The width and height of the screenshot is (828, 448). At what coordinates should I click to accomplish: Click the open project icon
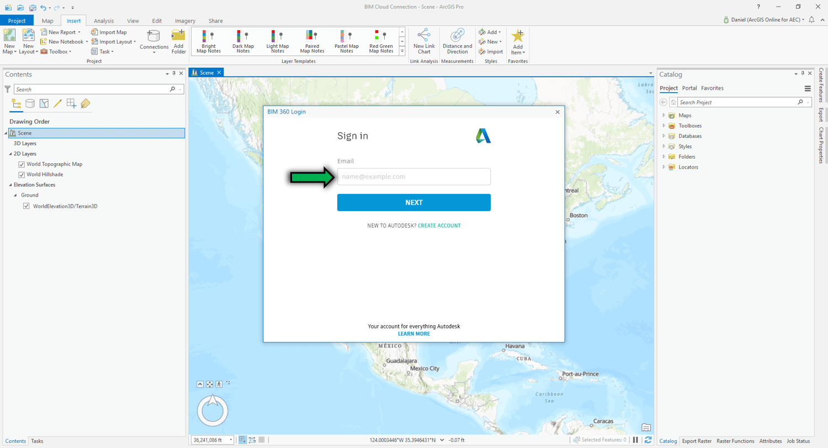20,8
